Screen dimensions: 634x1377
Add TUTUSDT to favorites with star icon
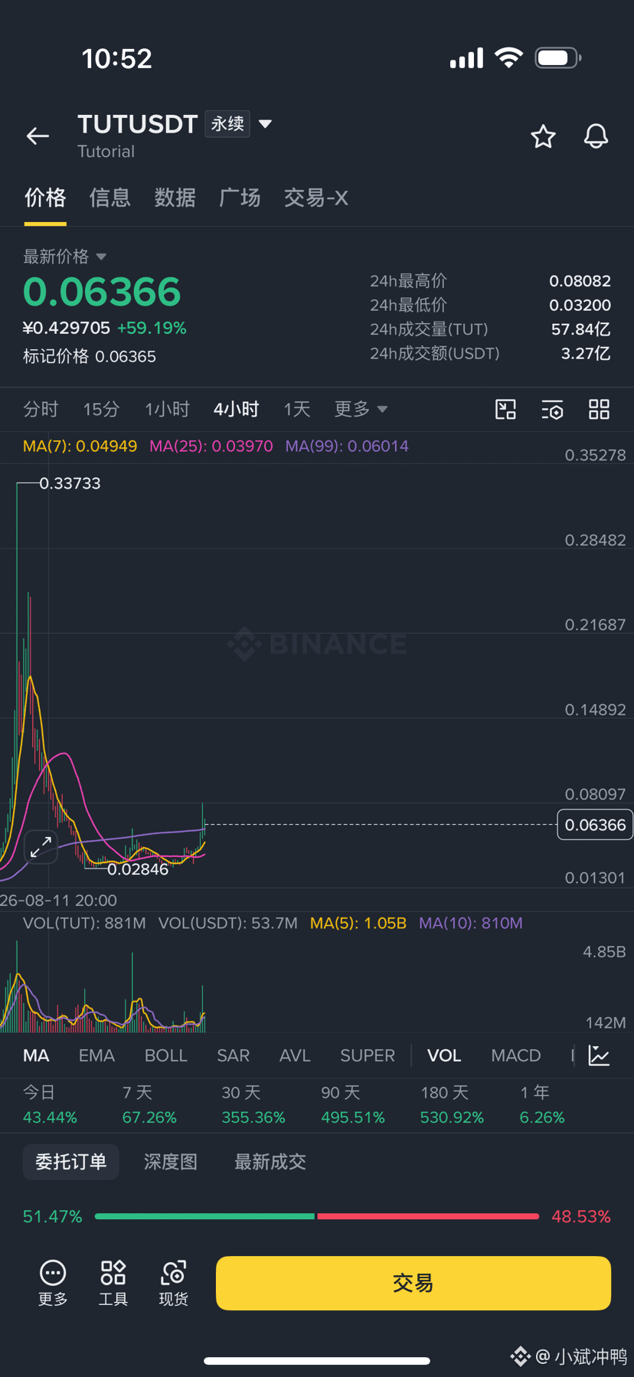click(x=543, y=136)
